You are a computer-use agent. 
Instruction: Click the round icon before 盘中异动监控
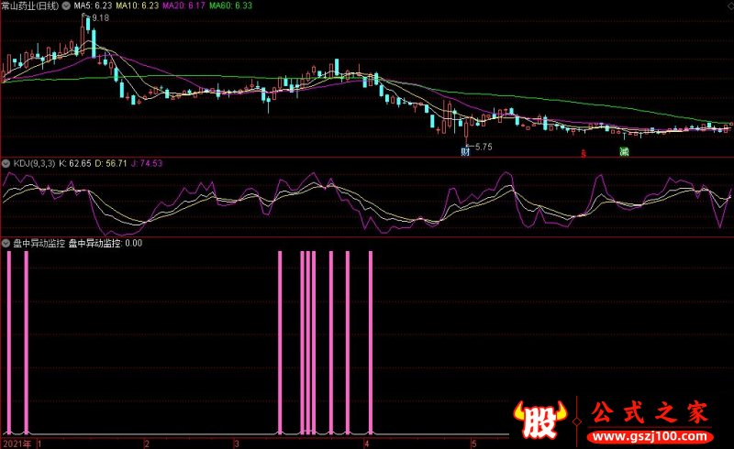tap(6, 244)
